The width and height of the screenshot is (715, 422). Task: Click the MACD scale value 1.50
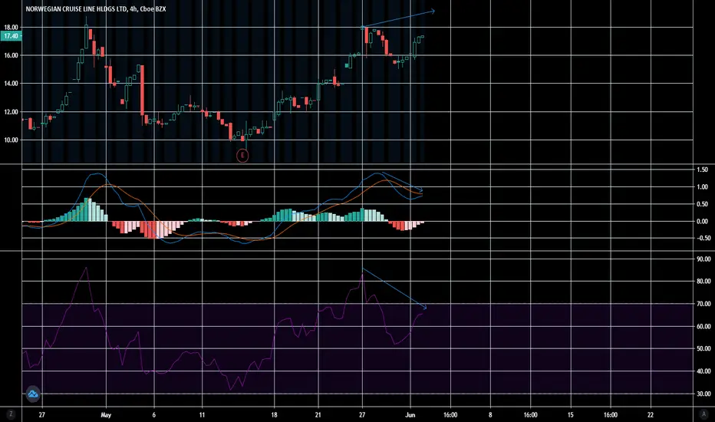pyautogui.click(x=702, y=170)
